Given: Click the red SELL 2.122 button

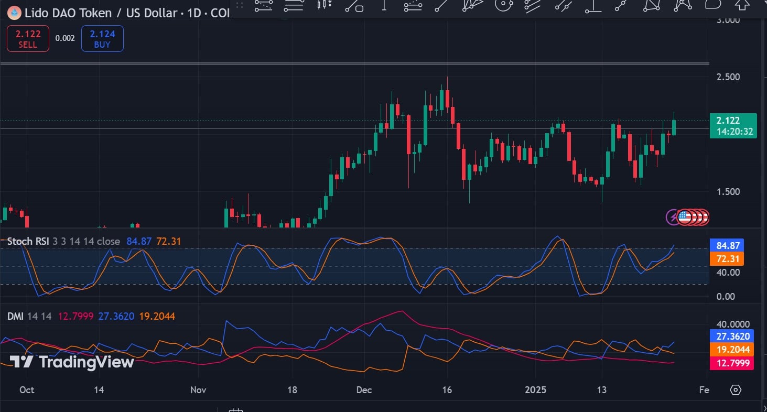Looking at the screenshot, I should [x=28, y=39].
